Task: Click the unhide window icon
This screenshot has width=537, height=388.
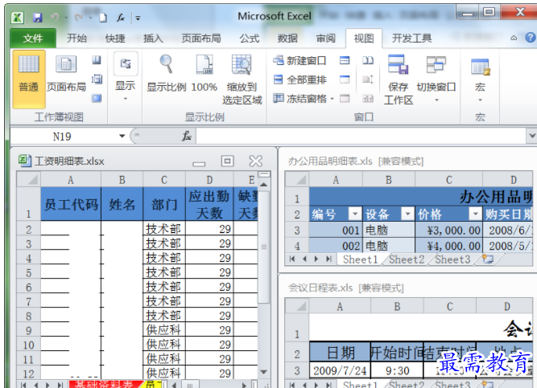Action: [x=345, y=99]
